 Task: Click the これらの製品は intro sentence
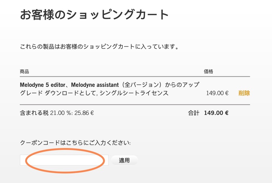[100, 47]
